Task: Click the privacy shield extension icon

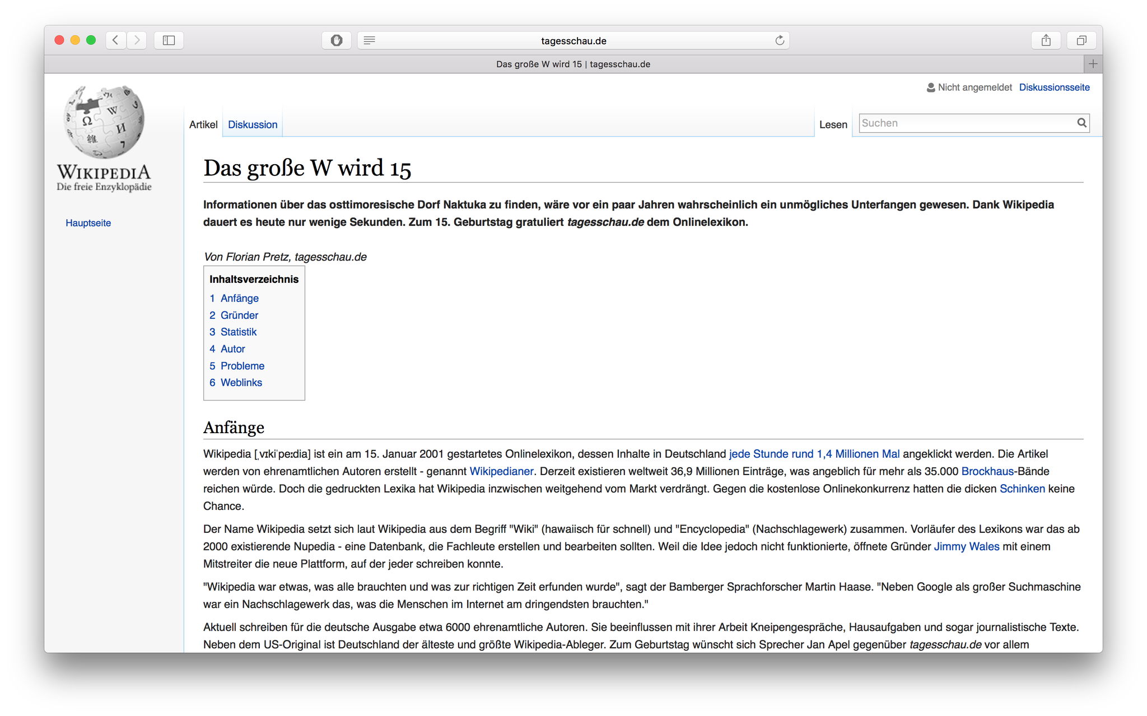Action: coord(336,40)
